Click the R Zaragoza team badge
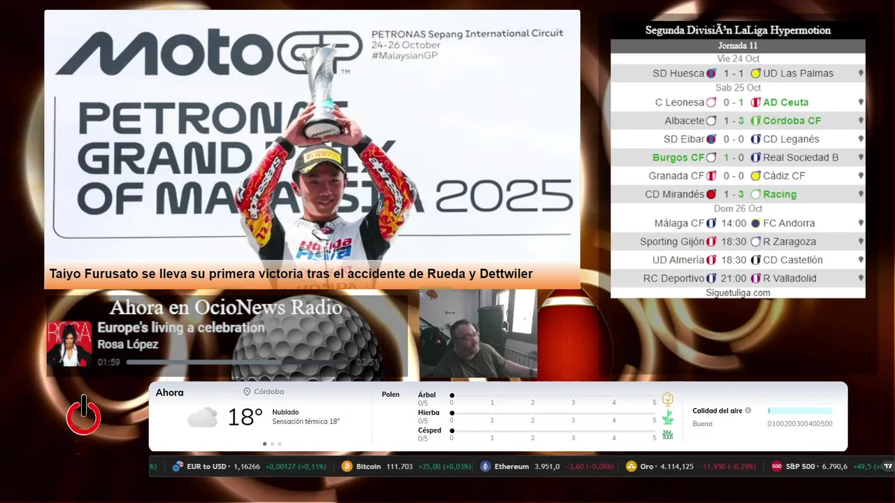The width and height of the screenshot is (895, 503). [755, 242]
